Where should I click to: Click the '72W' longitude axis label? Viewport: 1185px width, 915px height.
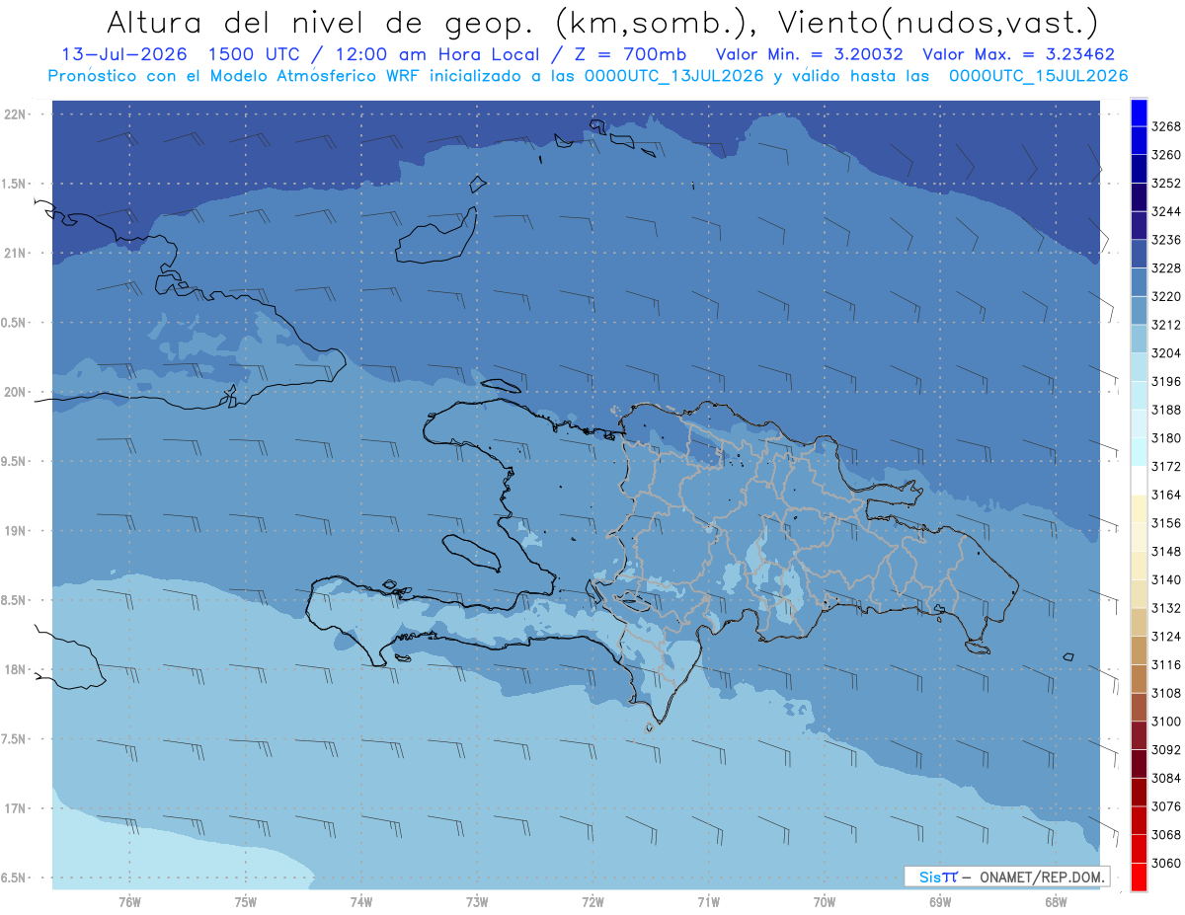592,902
